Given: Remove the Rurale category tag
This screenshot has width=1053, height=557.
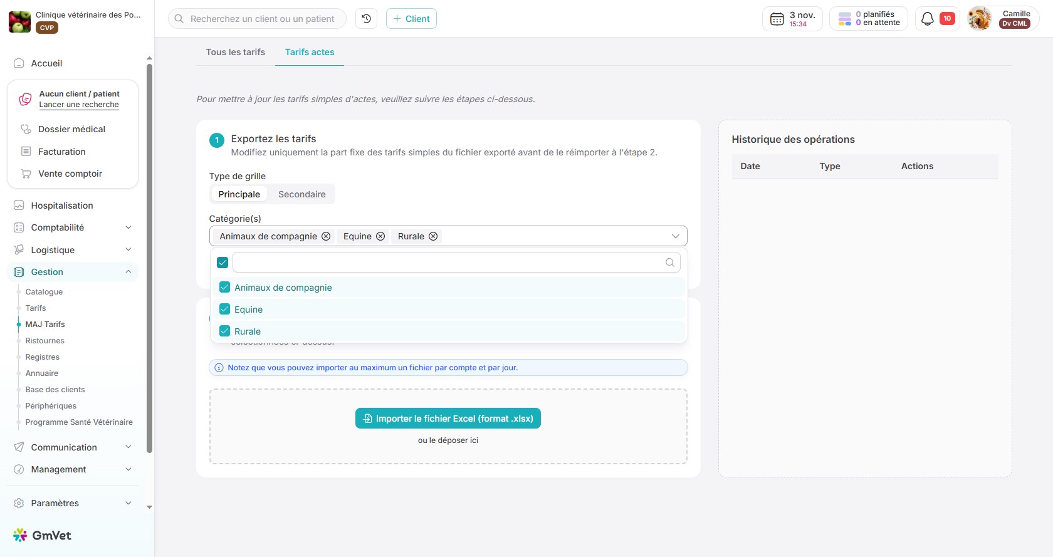Looking at the screenshot, I should click(433, 236).
